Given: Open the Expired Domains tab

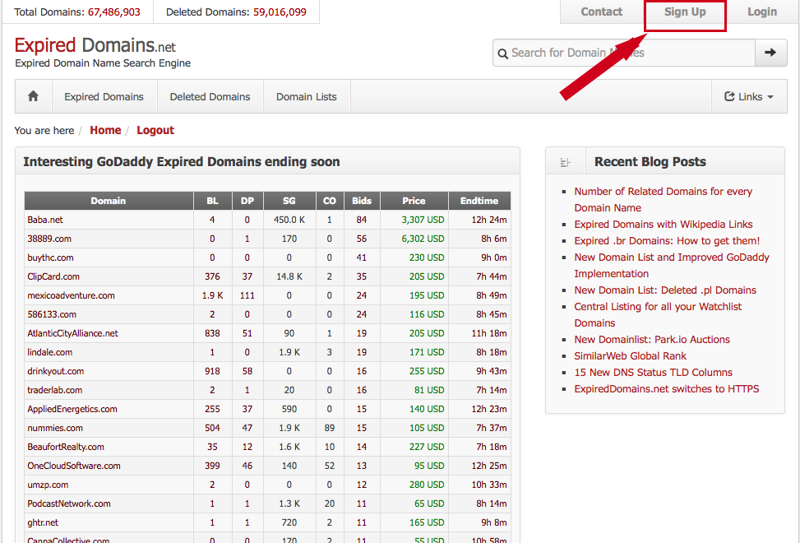Looking at the screenshot, I should pyautogui.click(x=104, y=96).
